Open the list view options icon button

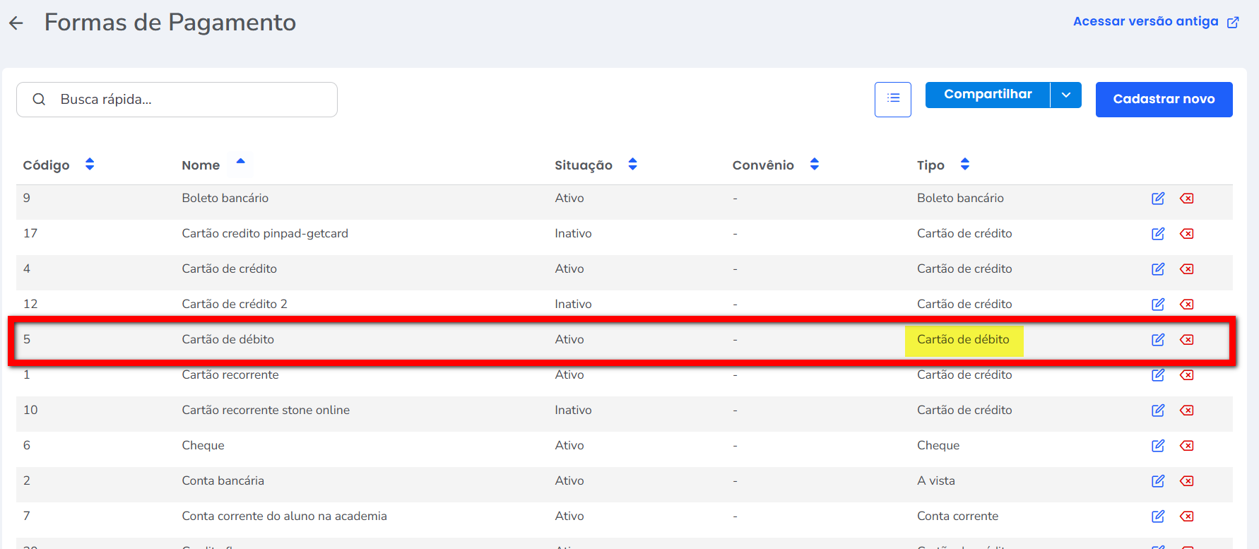tap(892, 99)
